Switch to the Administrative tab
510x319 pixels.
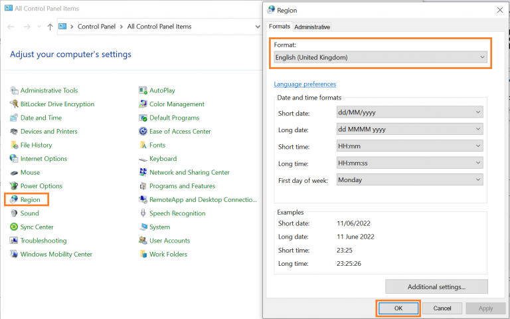pos(312,27)
